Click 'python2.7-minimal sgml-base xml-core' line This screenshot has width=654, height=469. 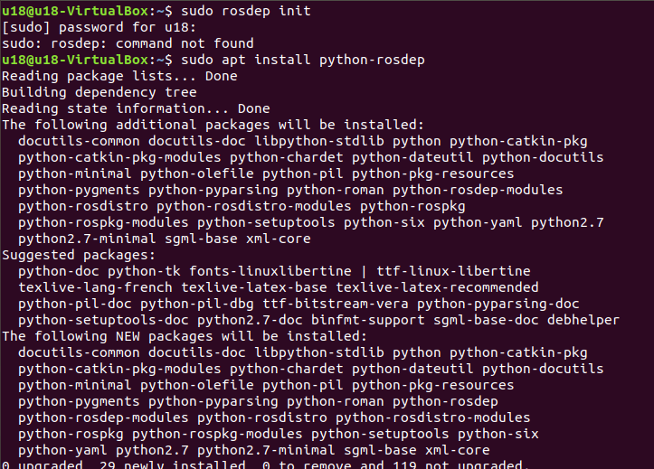[165, 239]
